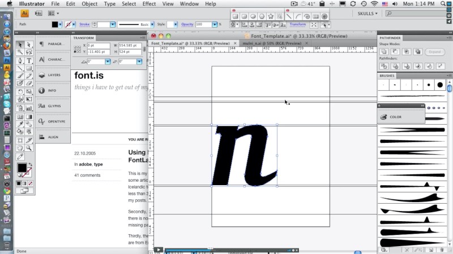453x254 pixels.
Task: Open fill color dropdown in control bar
Action: tap(60, 24)
